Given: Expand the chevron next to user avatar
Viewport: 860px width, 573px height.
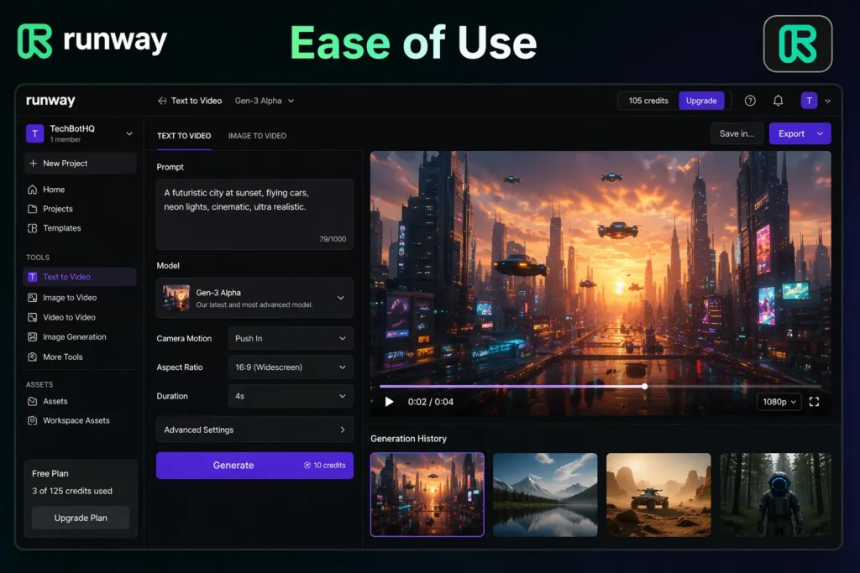Looking at the screenshot, I should [827, 101].
